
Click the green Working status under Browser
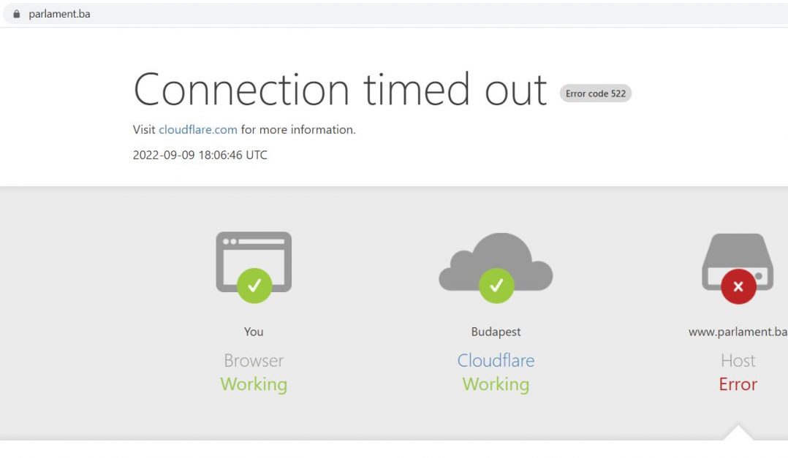click(x=254, y=384)
